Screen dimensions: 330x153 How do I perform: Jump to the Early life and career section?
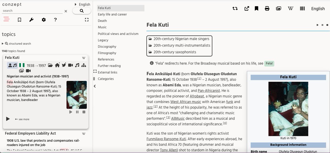coord(112,14)
